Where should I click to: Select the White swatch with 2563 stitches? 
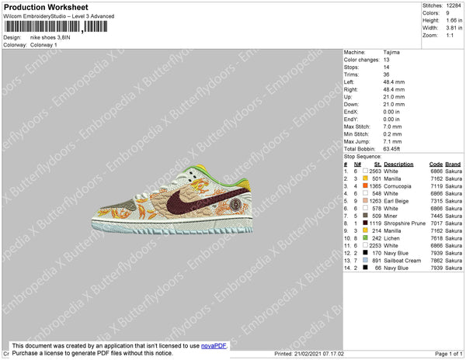pos(365,171)
